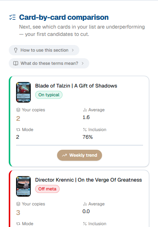Click the open book icon in terms pill

point(16,63)
